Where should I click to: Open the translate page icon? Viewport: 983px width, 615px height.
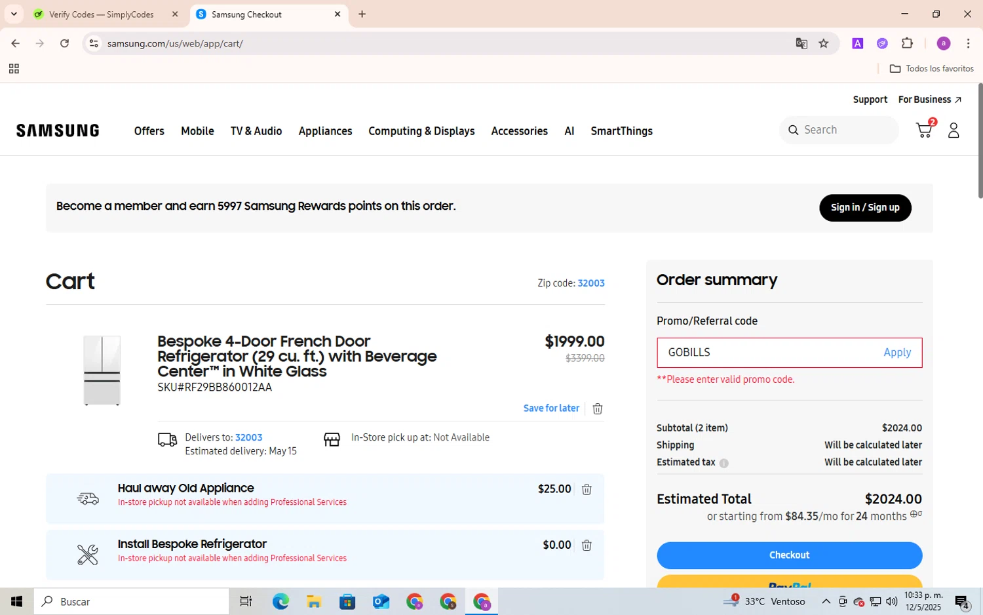(x=801, y=43)
